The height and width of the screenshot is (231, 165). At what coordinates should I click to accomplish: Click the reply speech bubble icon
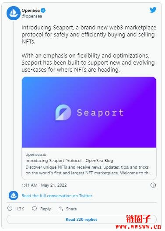pyautogui.click(x=34, y=209)
